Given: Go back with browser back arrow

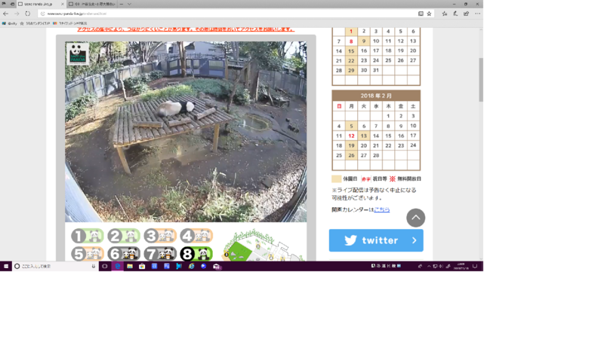Looking at the screenshot, I should (x=6, y=14).
